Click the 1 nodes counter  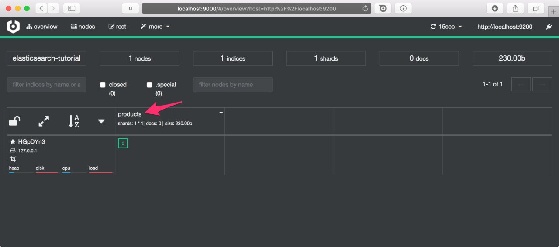tap(140, 58)
